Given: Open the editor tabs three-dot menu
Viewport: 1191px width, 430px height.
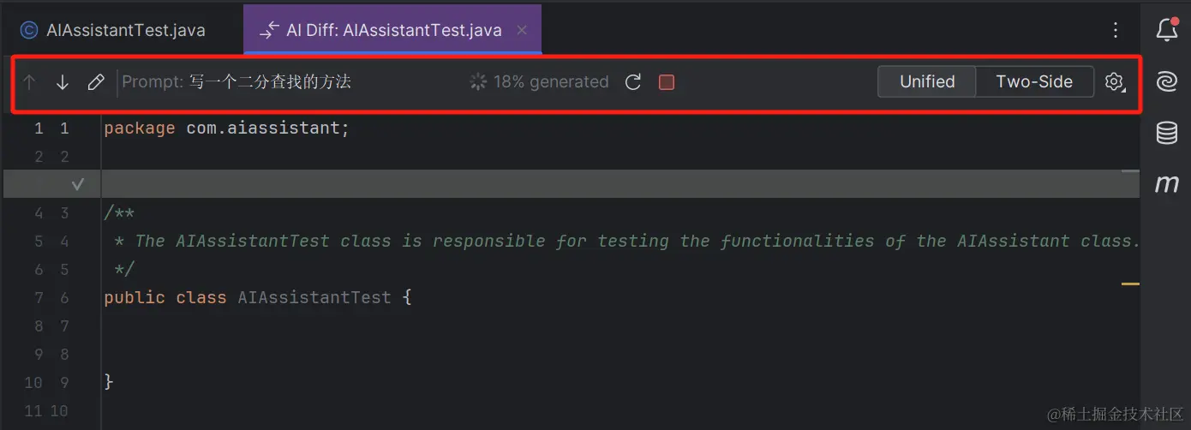Looking at the screenshot, I should pyautogui.click(x=1116, y=30).
